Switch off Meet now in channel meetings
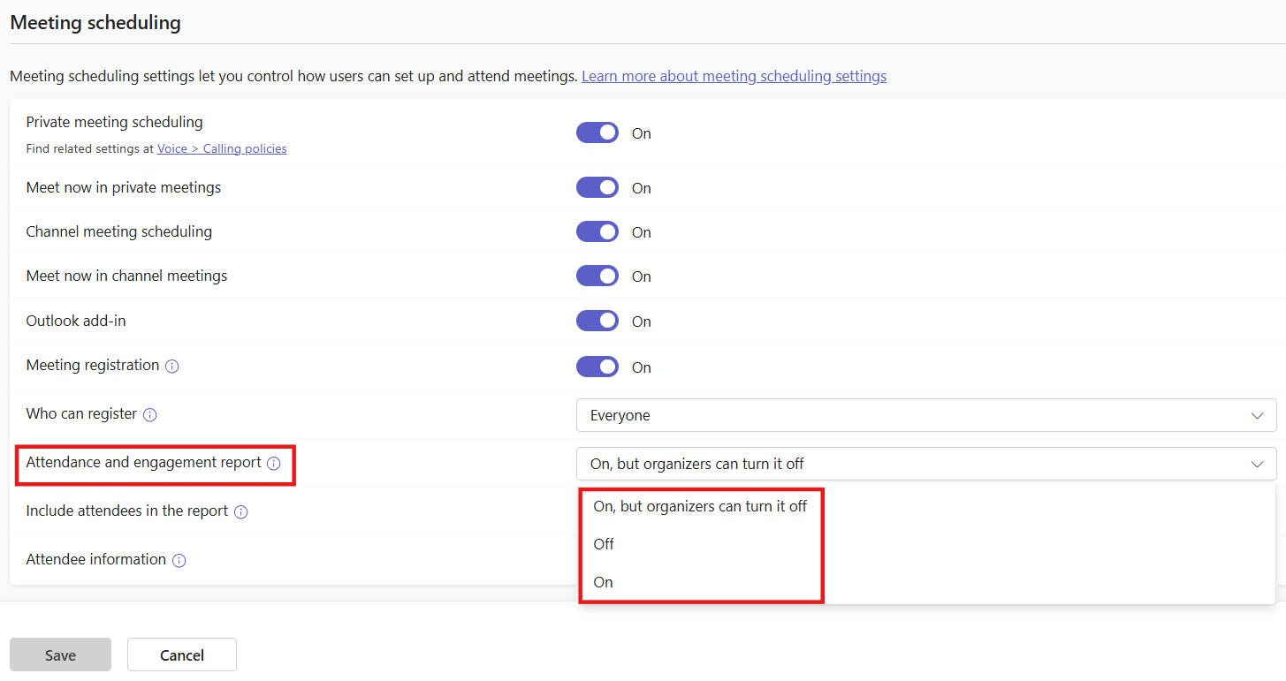Viewport: 1286px width, 681px height. (x=597, y=276)
